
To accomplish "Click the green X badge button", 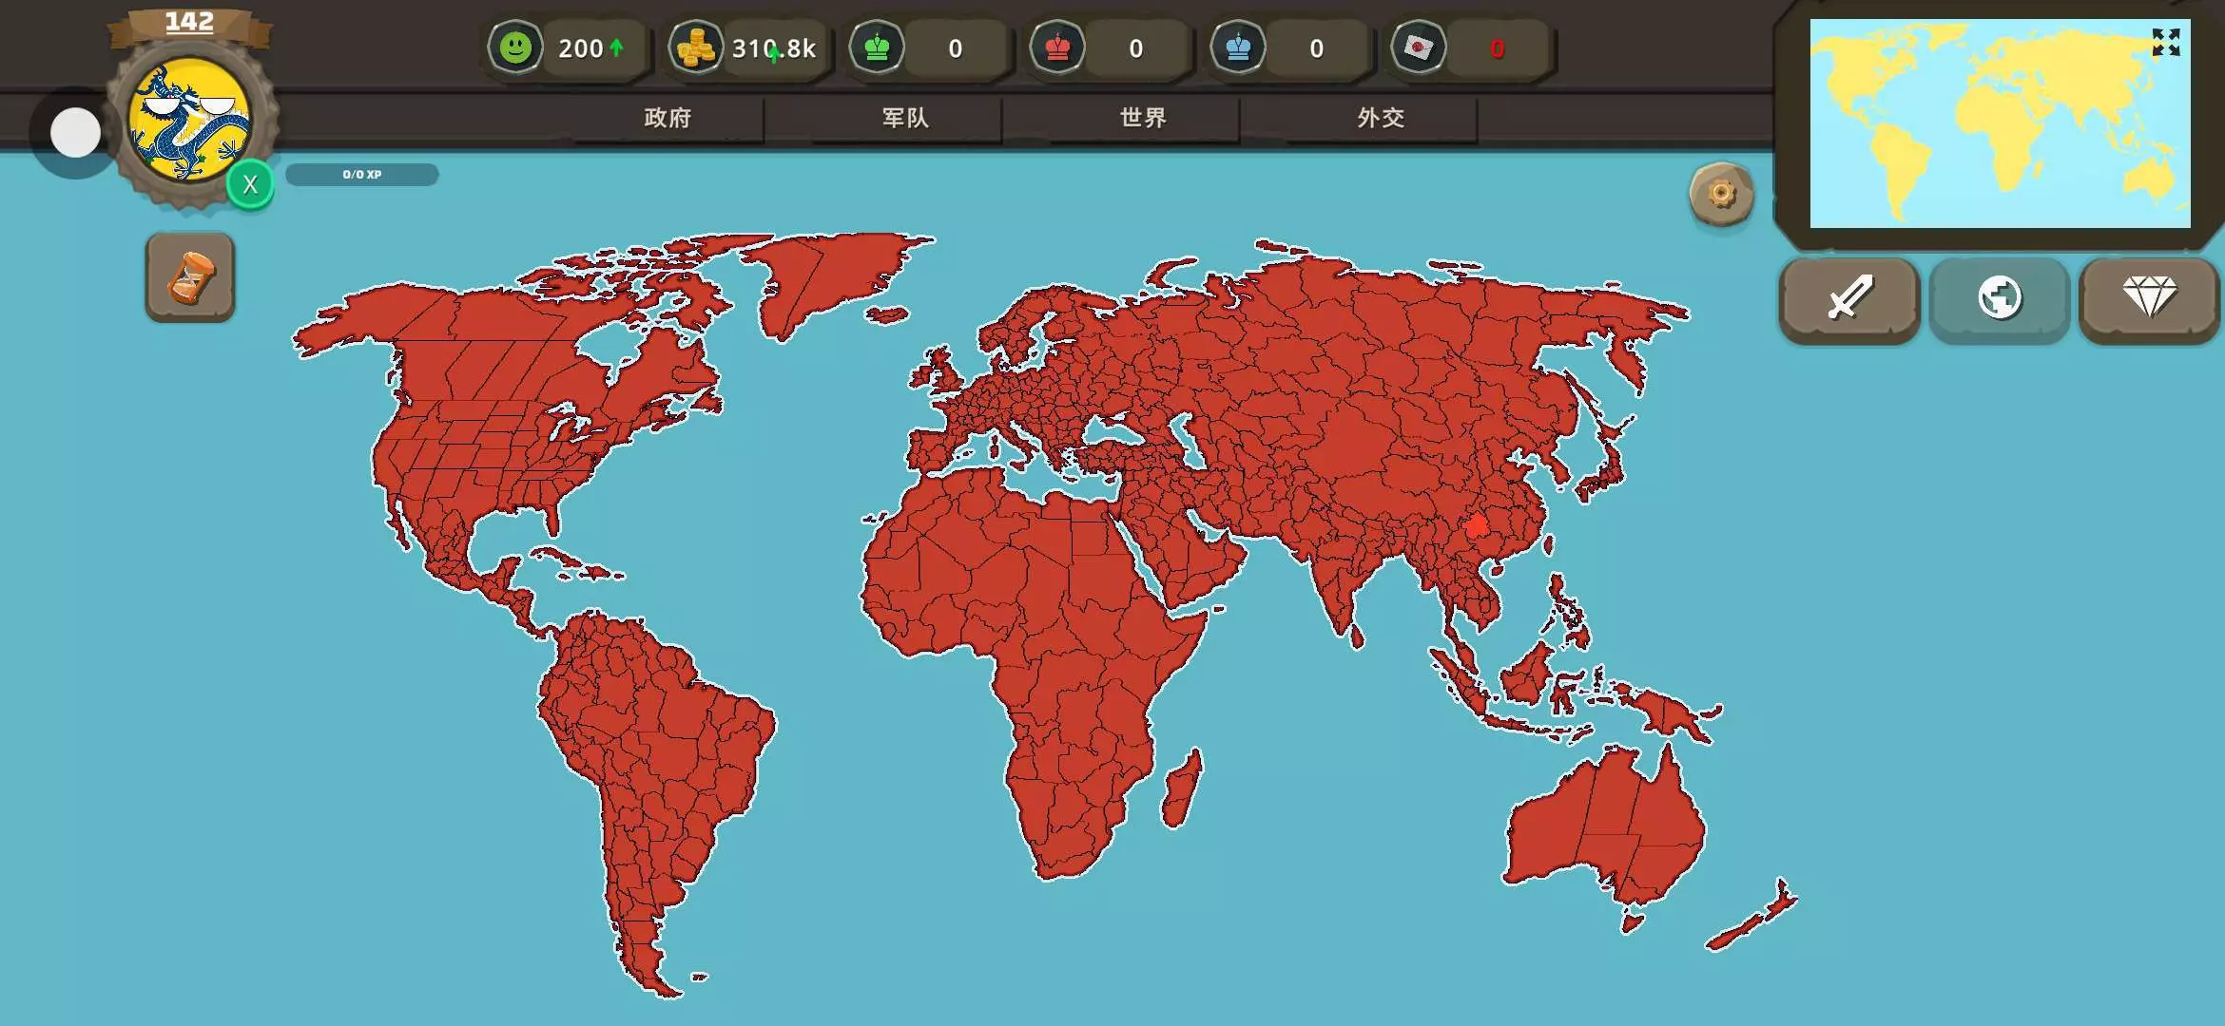I will pyautogui.click(x=250, y=184).
